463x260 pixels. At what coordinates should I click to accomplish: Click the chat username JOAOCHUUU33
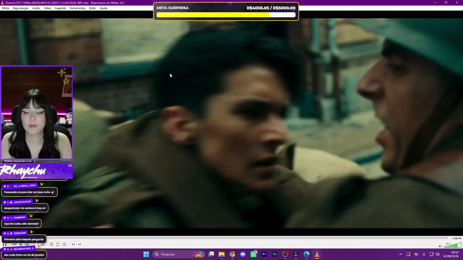(x=22, y=201)
